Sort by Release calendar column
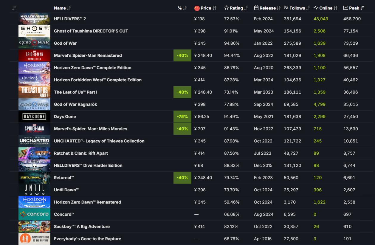This screenshot has width=375, height=245. coord(267,8)
